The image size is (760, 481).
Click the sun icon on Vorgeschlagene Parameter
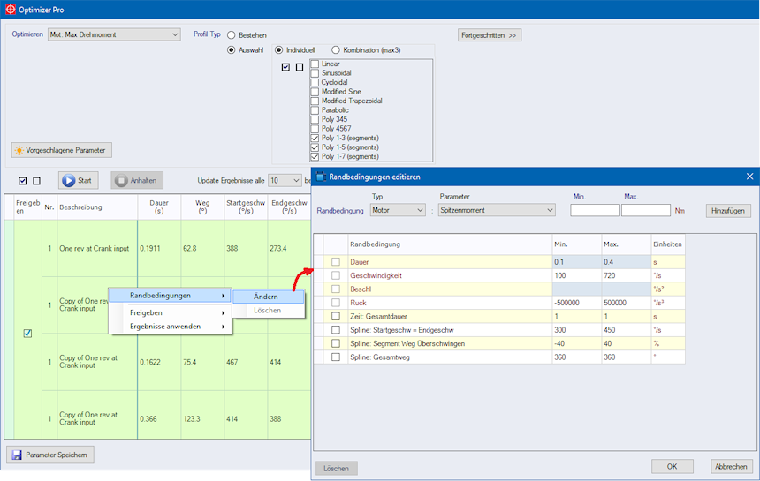click(x=19, y=150)
